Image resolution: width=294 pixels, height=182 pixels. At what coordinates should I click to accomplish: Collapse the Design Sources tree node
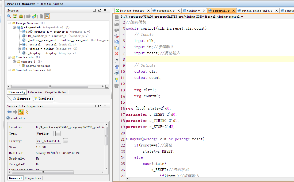click(10, 23)
